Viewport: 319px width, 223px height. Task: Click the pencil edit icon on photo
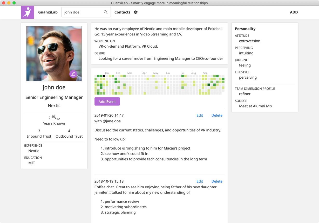point(73,74)
